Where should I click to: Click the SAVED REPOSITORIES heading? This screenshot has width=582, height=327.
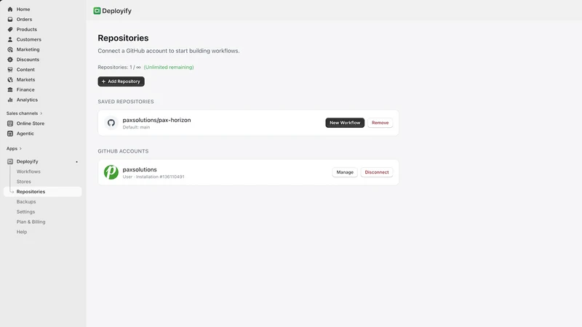tap(125, 102)
